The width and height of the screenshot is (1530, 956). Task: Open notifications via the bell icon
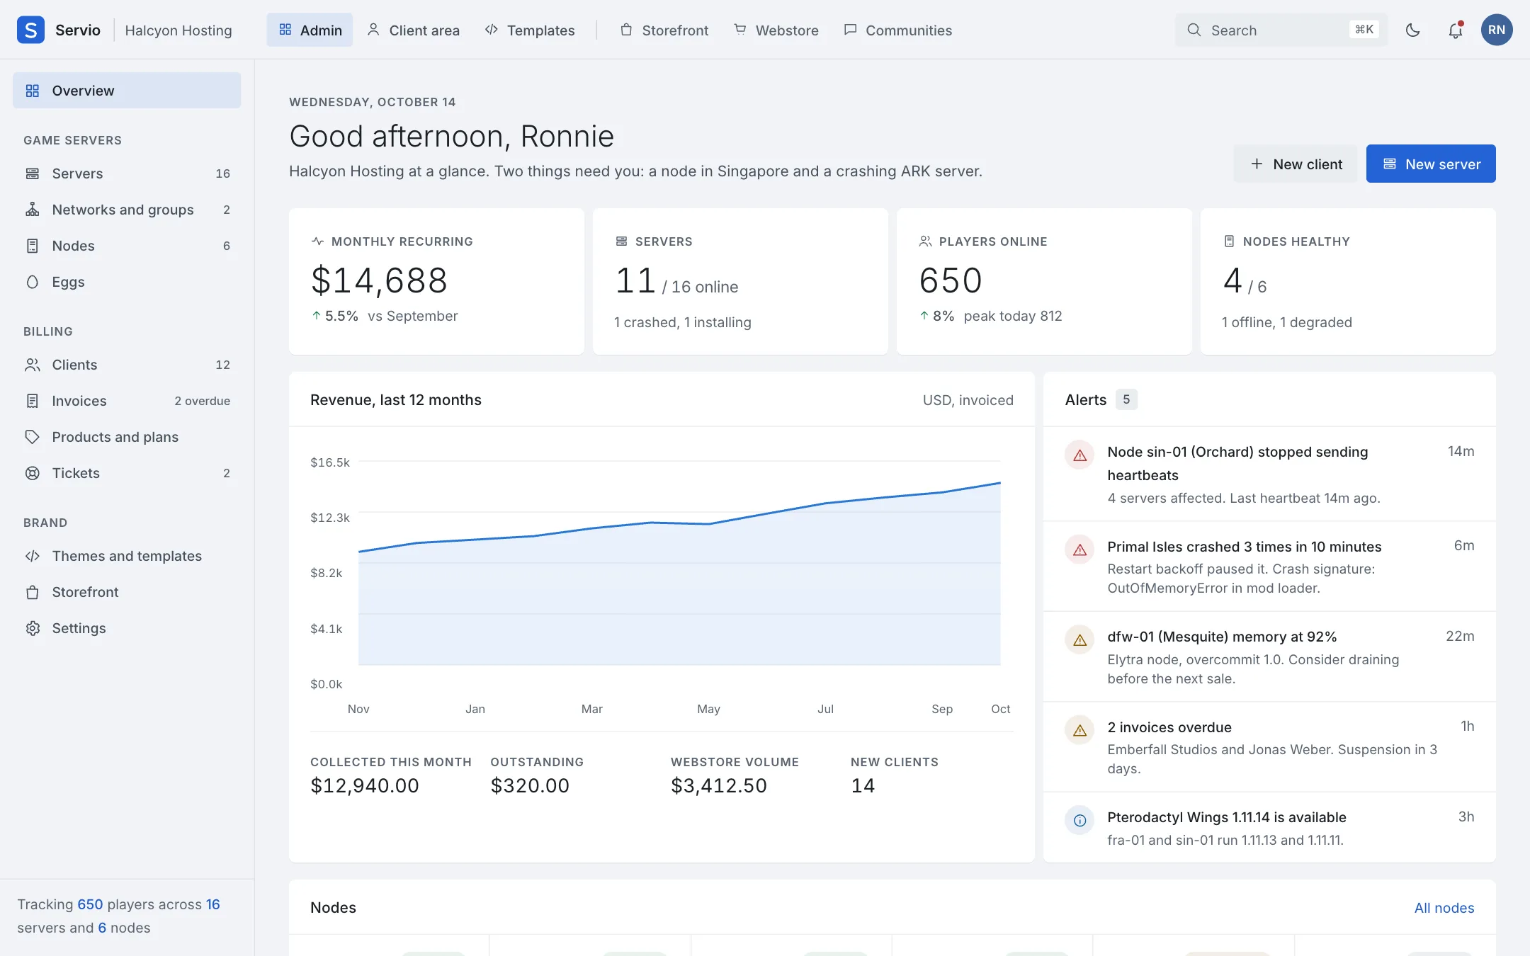(1455, 30)
